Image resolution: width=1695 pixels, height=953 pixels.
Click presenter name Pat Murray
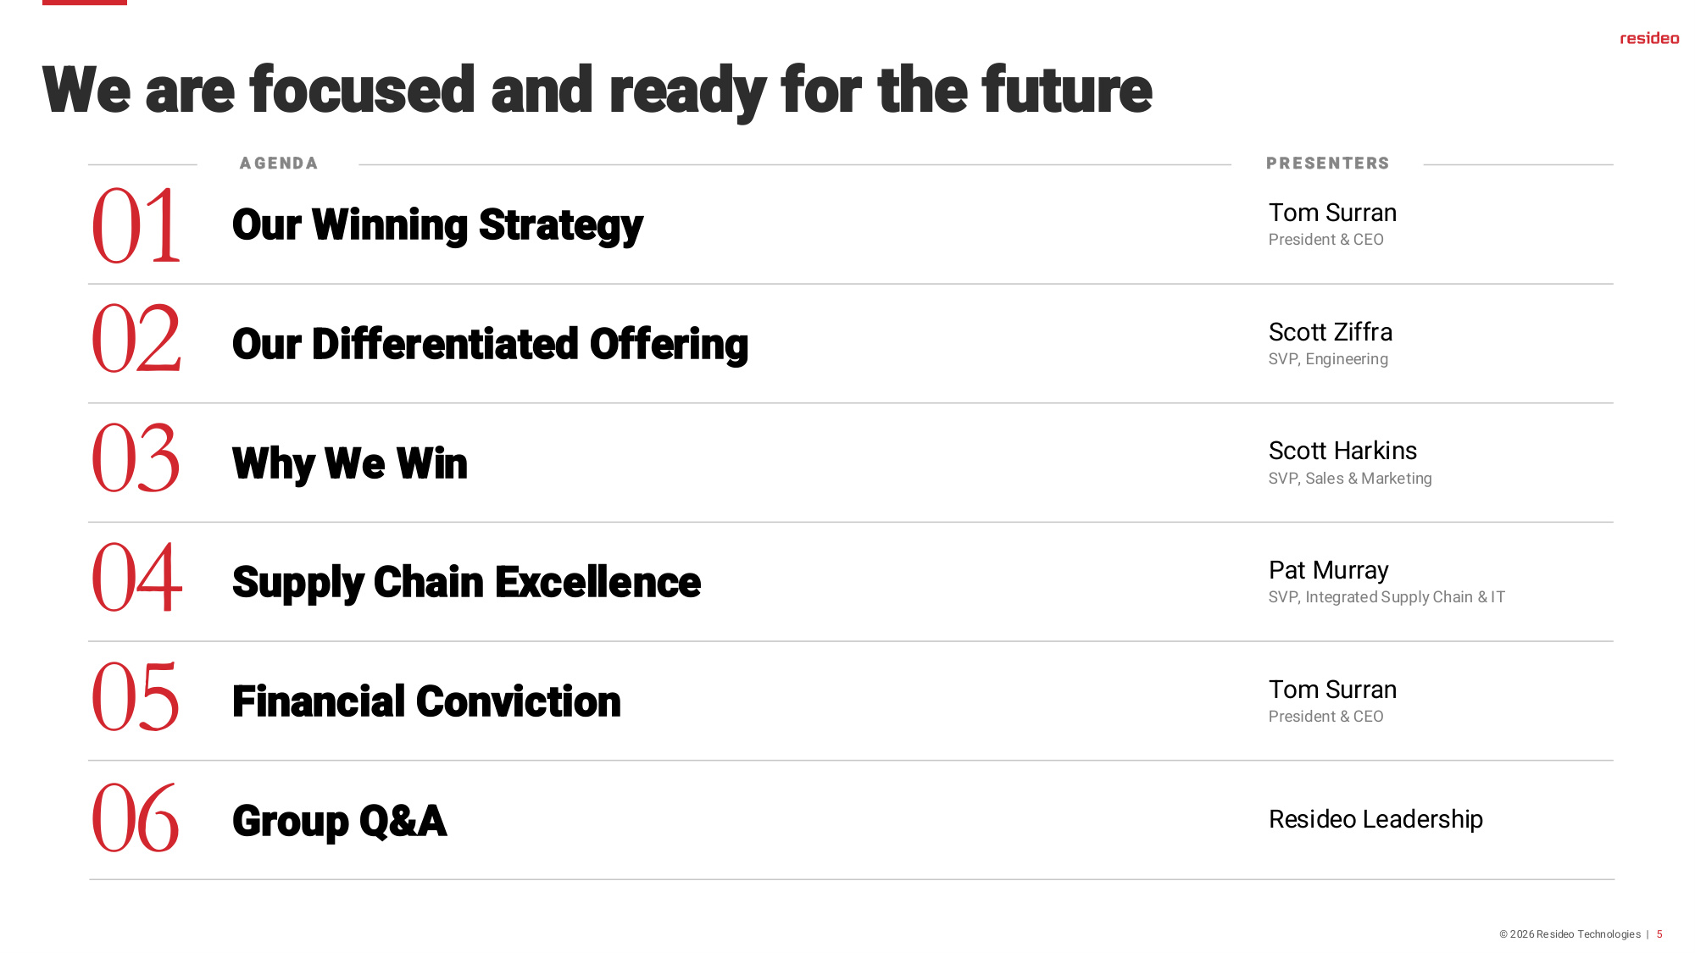[x=1329, y=570]
